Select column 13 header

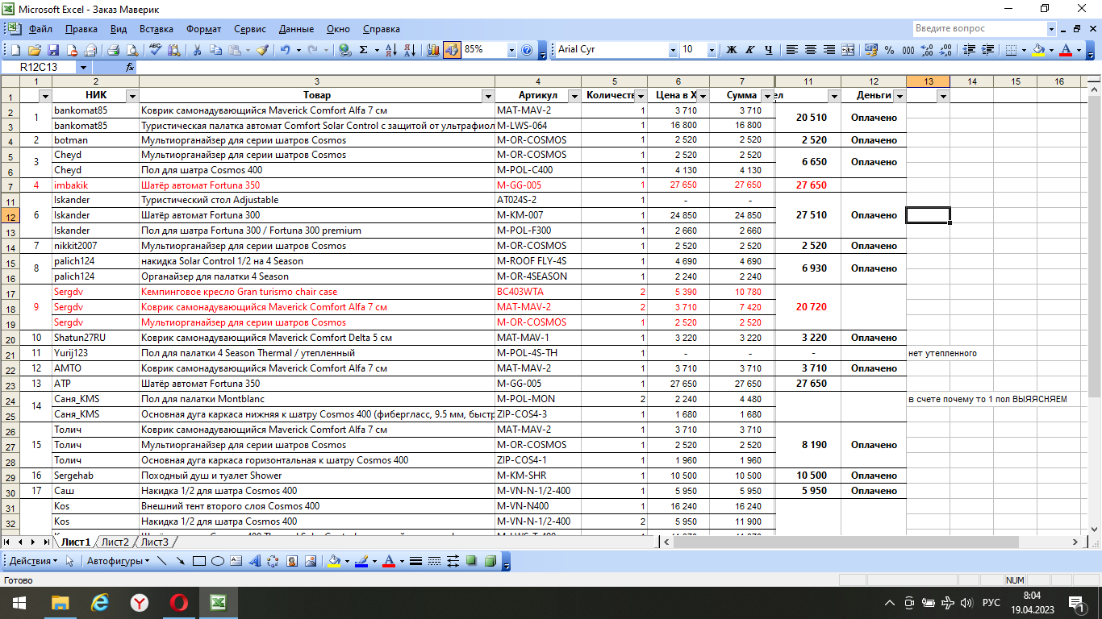[x=928, y=81]
